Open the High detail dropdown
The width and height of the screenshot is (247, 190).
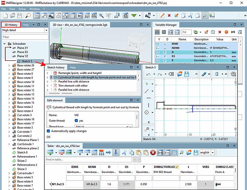46,30
